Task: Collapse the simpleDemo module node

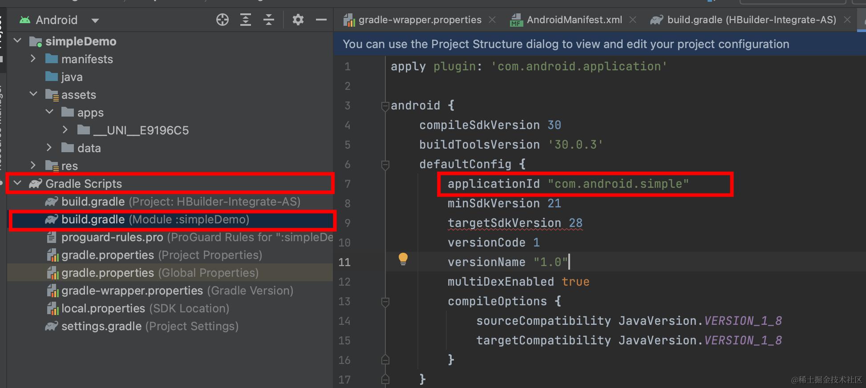Action: [x=17, y=41]
